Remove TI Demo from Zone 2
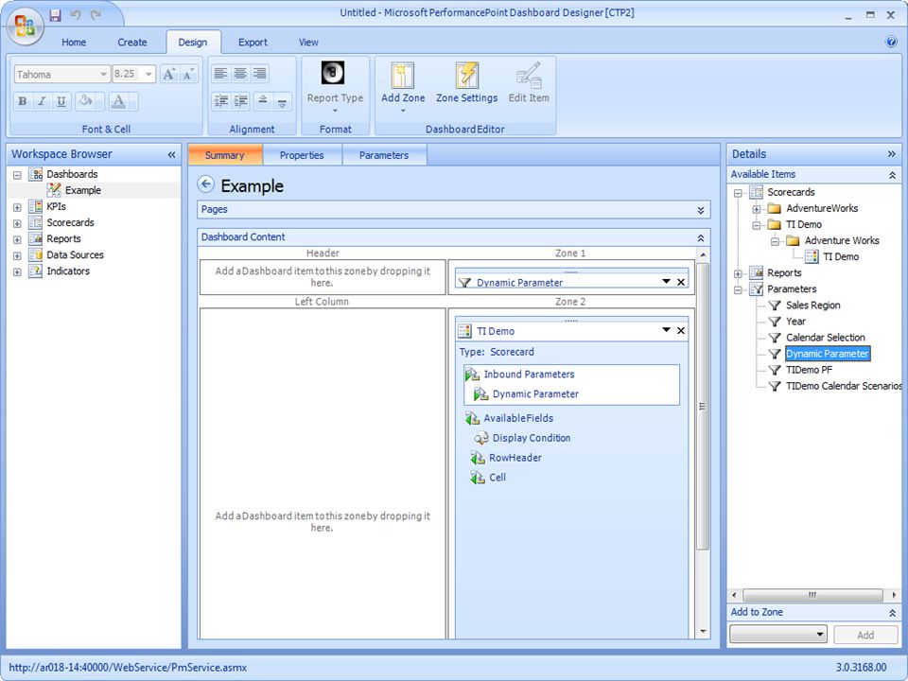Viewport: 908px width, 681px height. [x=681, y=331]
